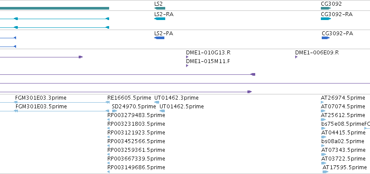Viewport: 370px width, 174px height.
Task: Select the UT01462.3prime EST arrow
Action: click(157, 102)
